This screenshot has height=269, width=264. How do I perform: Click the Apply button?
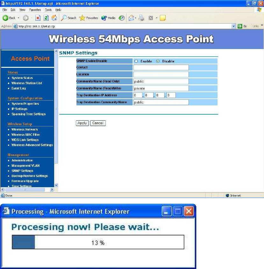click(82, 123)
